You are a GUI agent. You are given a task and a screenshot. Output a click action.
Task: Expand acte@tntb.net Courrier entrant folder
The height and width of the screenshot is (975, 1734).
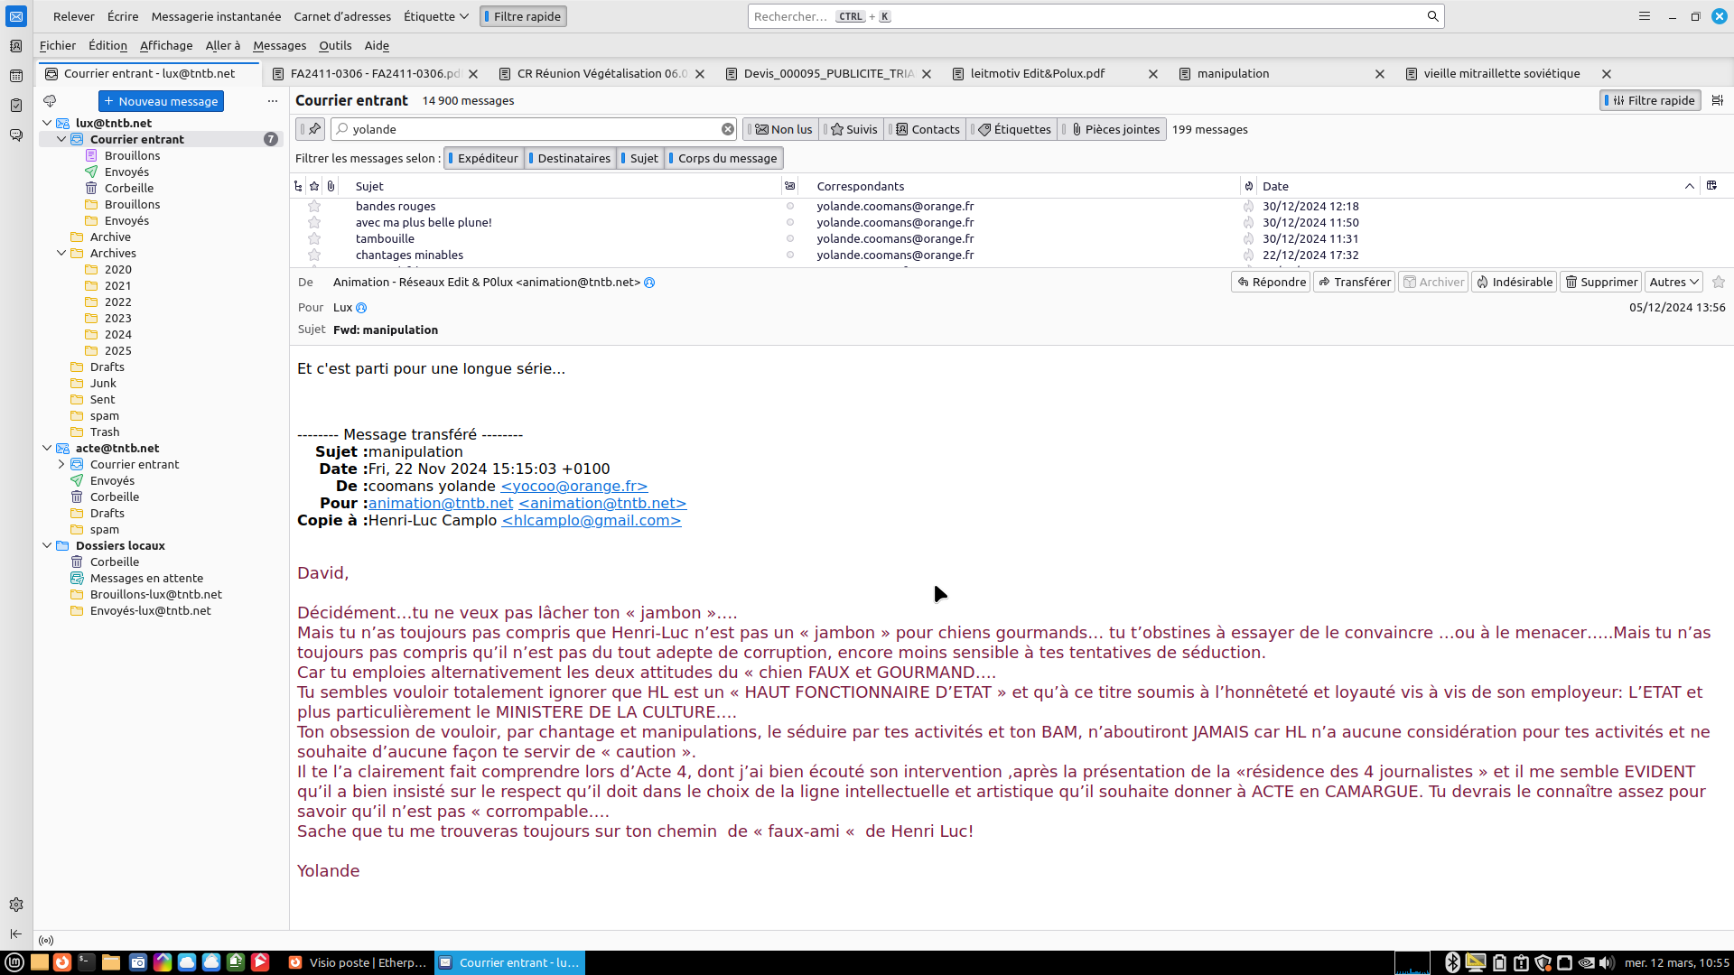[61, 464]
